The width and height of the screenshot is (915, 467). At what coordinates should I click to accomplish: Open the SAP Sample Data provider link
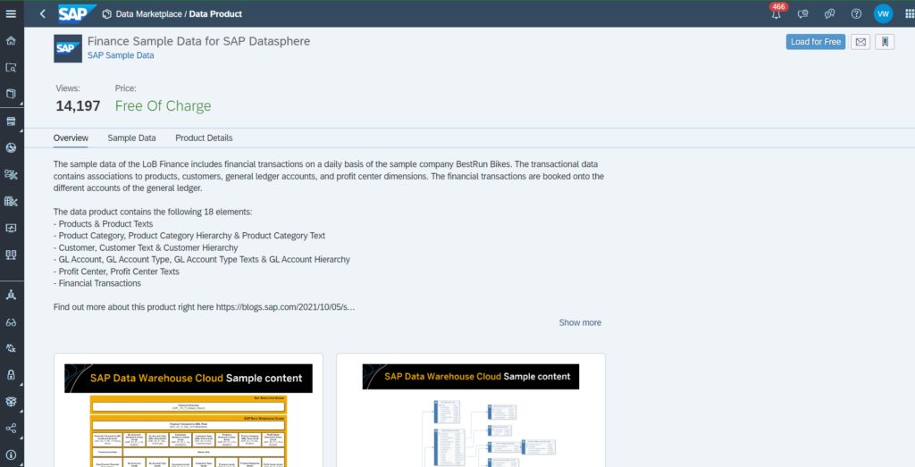click(x=121, y=55)
